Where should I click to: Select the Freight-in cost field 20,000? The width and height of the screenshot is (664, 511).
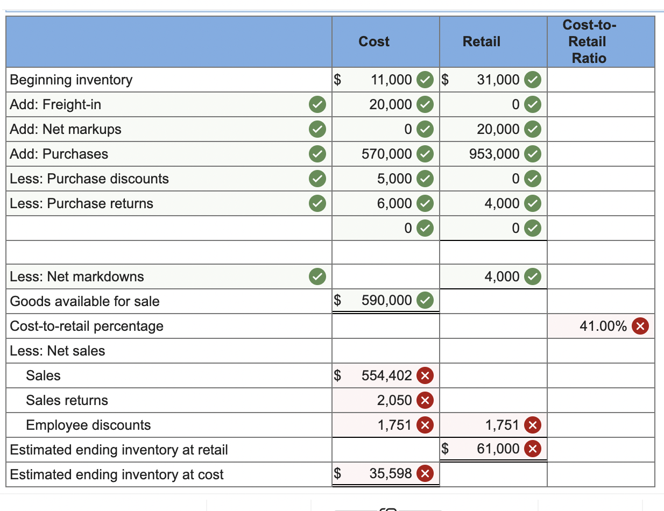386,104
